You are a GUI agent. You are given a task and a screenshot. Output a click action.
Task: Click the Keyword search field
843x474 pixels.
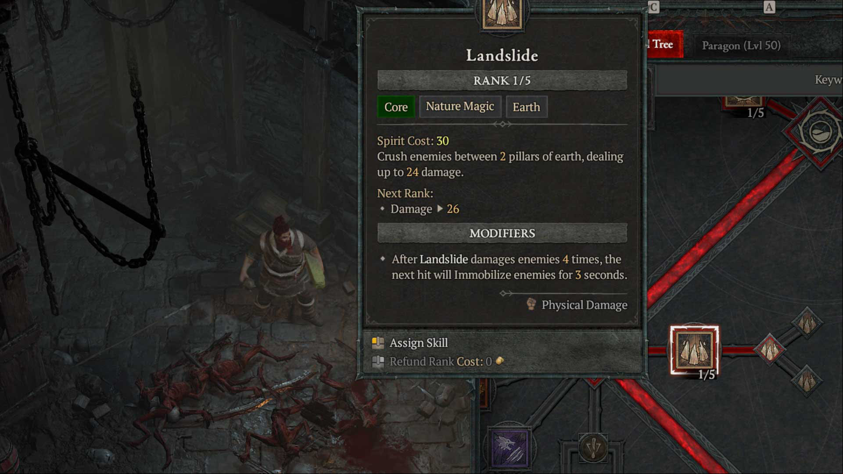coord(748,80)
